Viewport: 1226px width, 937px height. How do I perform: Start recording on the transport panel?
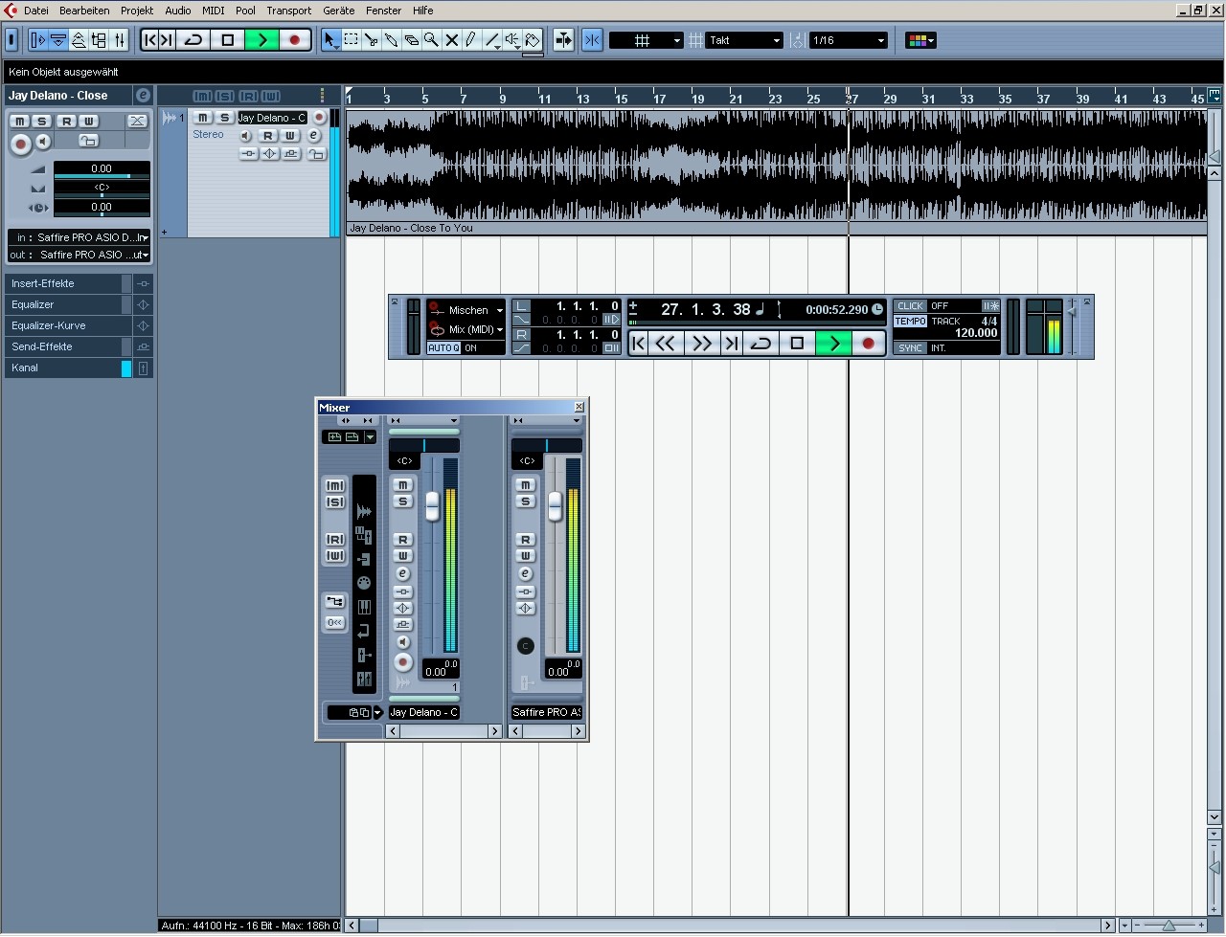click(x=869, y=343)
